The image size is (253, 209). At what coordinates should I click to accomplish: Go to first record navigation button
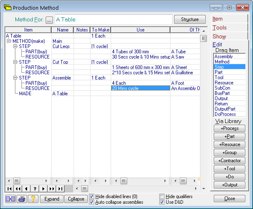coord(9,188)
